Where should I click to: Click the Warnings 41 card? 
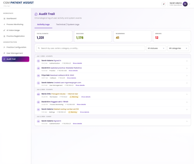coord(132,36)
